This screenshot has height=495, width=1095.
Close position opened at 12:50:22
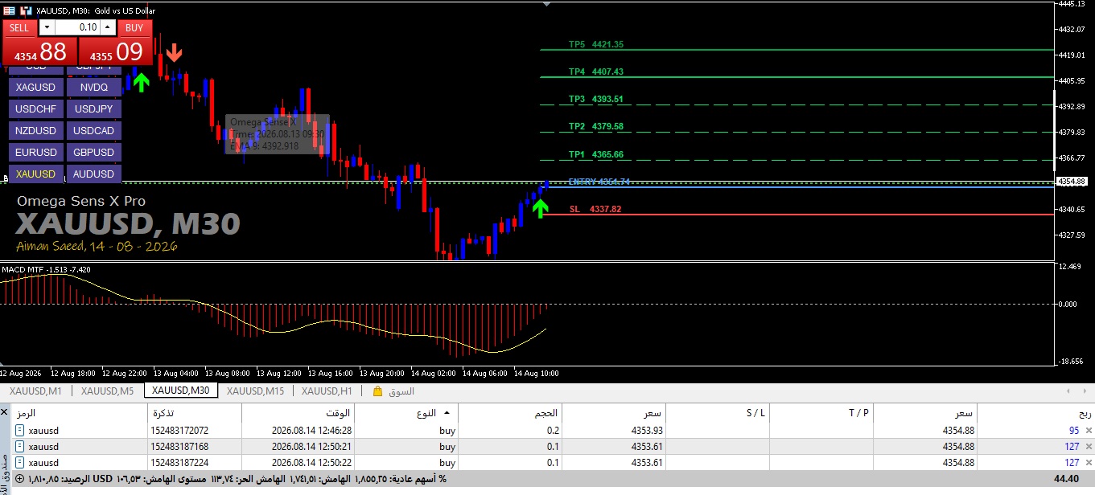pos(1089,463)
